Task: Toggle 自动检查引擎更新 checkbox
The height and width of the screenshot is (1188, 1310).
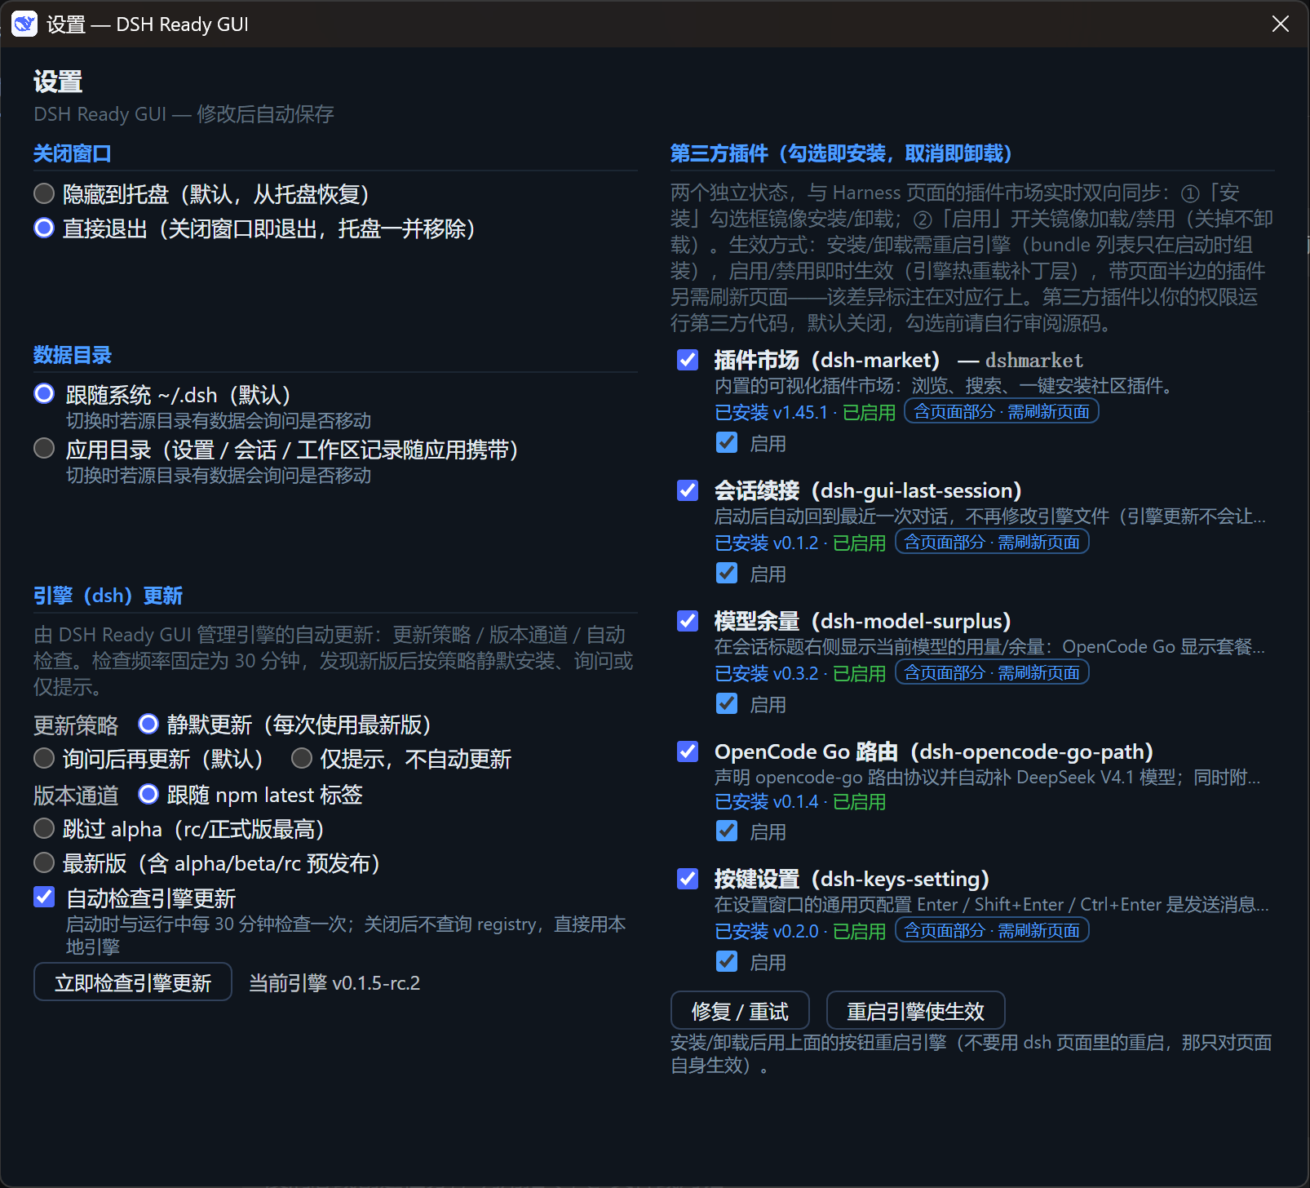Action: (x=44, y=898)
